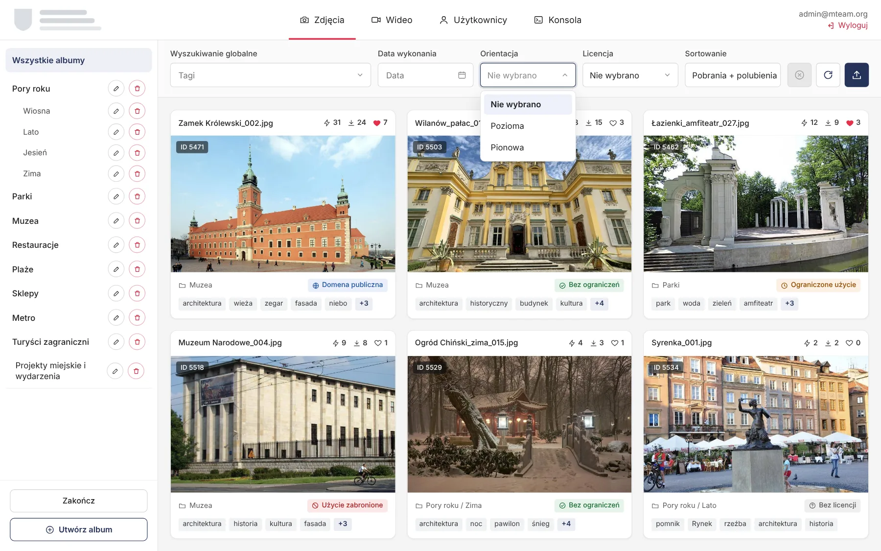Edit the Metro album
The image size is (881, 551).
(116, 318)
